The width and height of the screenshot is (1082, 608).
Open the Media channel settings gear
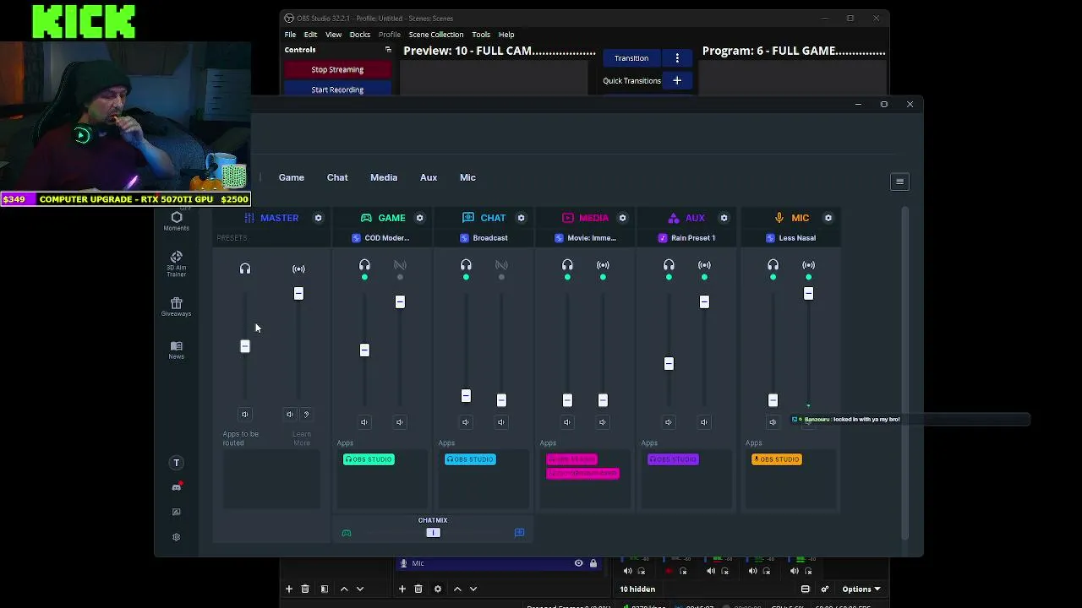click(x=622, y=218)
